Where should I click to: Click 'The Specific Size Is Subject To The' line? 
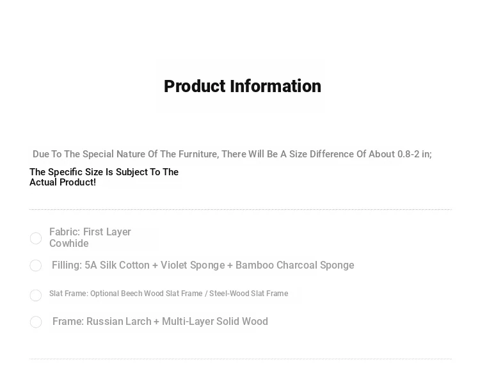pyautogui.click(x=104, y=172)
